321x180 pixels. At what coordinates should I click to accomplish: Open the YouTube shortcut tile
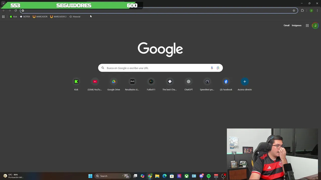click(95, 84)
